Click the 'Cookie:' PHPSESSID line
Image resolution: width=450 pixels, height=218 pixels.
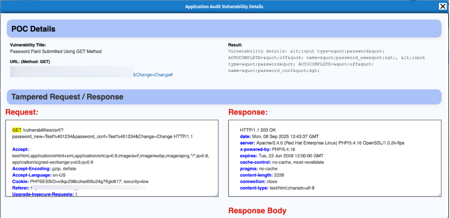[80, 182]
